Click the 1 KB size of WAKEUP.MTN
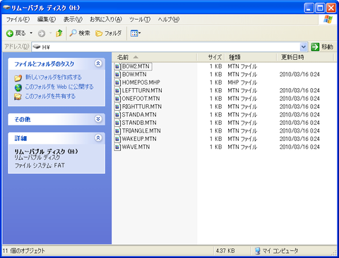Screen dimensions: 339x258 216,139
